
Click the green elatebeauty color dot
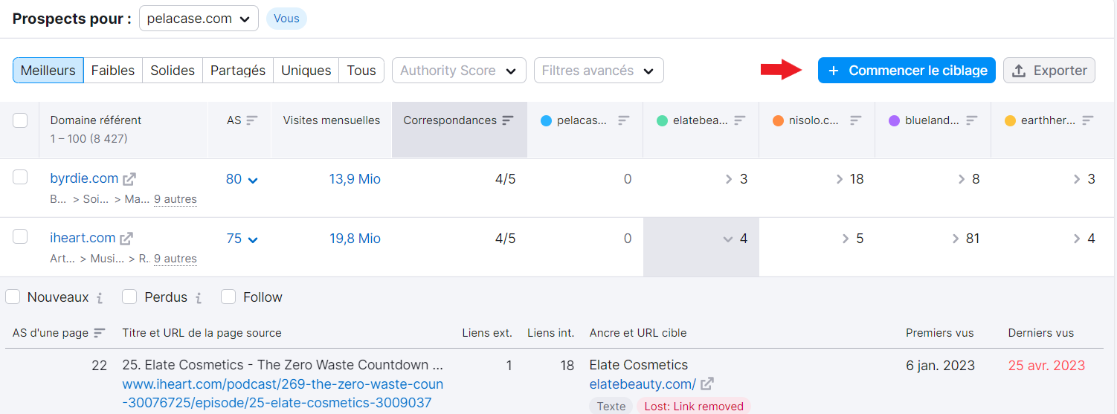tap(663, 120)
